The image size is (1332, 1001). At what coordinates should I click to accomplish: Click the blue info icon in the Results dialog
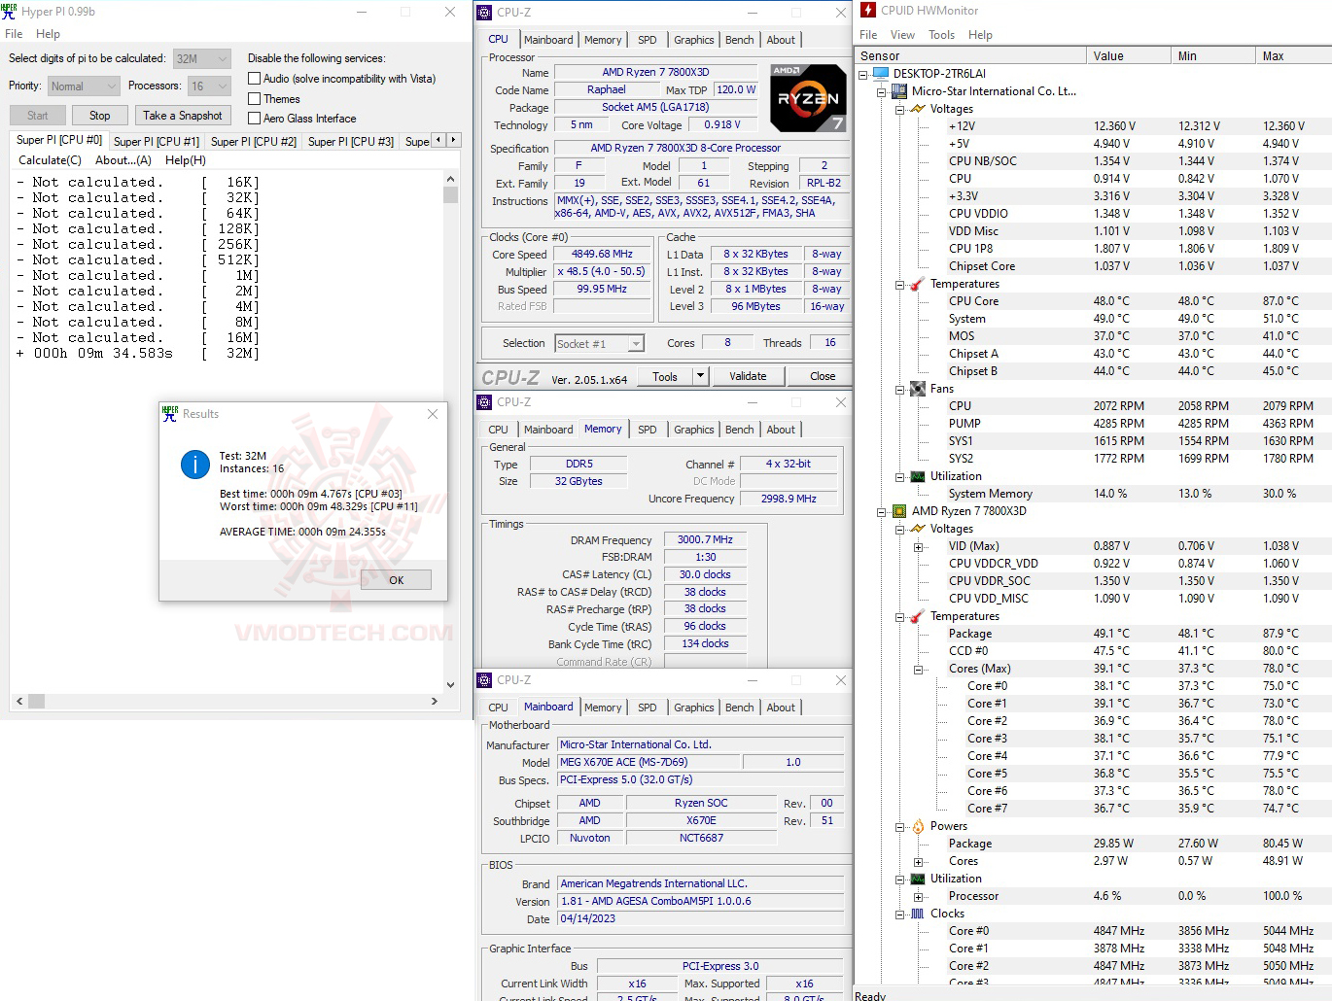coord(195,465)
